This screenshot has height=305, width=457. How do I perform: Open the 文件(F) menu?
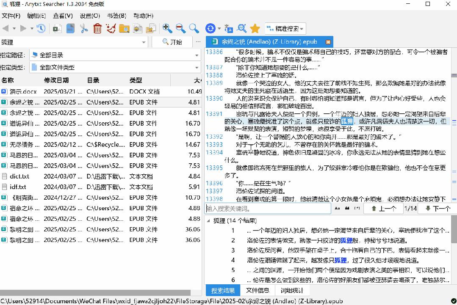coord(11,16)
